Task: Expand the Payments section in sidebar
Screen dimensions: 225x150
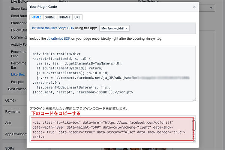Action: [14, 111]
